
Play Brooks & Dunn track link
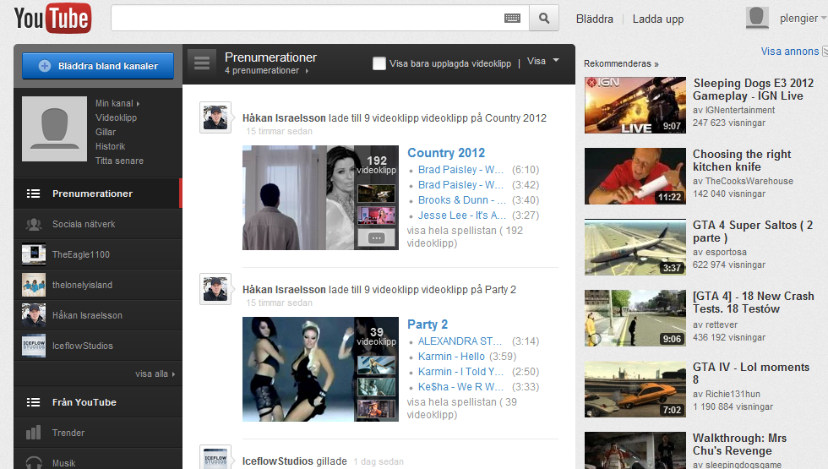(462, 200)
